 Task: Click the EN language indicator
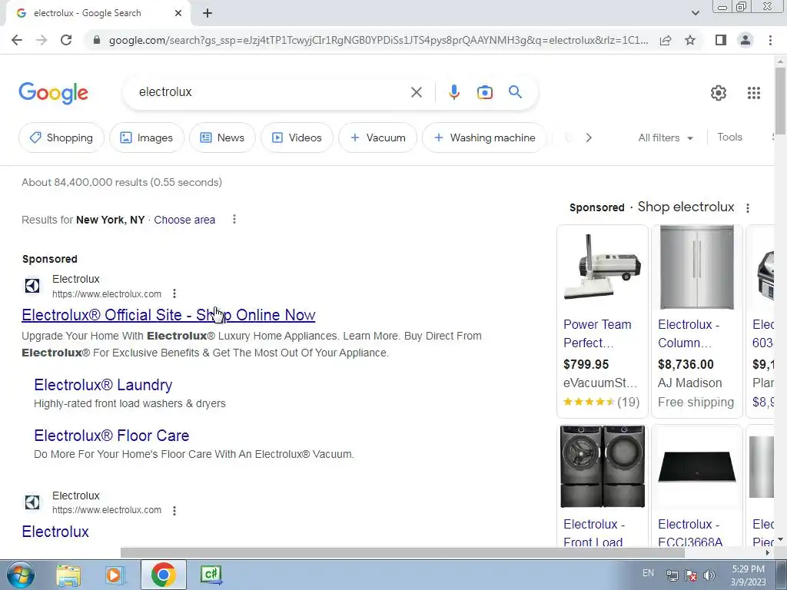pos(648,573)
